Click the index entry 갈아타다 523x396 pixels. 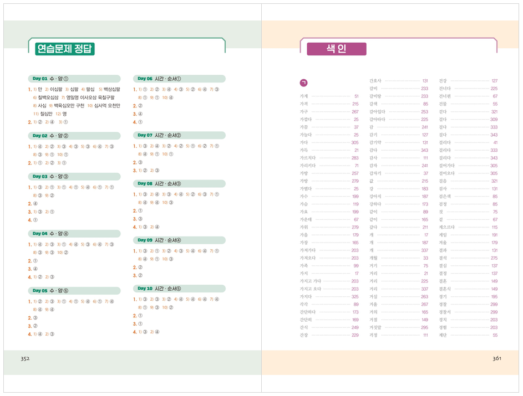coord(399,119)
